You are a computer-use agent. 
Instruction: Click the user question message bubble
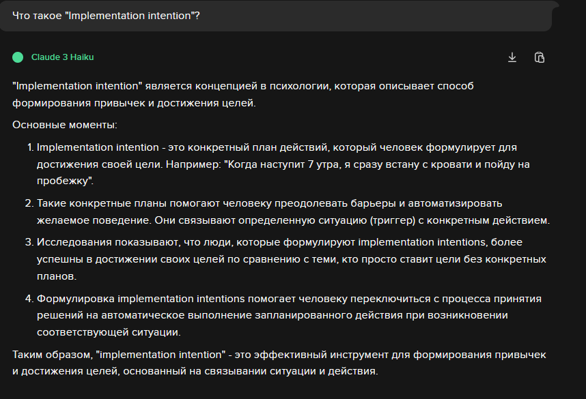pyautogui.click(x=273, y=15)
